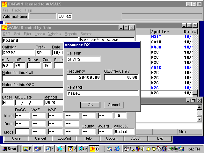Image resolution: width=204 pixels, height=153 pixels.
Task: Open the Reports menu
Action: pos(71,34)
